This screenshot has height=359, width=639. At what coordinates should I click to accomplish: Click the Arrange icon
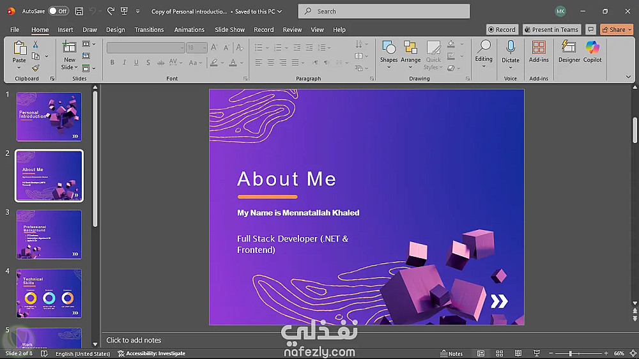click(x=410, y=48)
